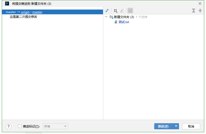Close the push dialog window
This screenshot has width=206, height=134.
[200, 4]
